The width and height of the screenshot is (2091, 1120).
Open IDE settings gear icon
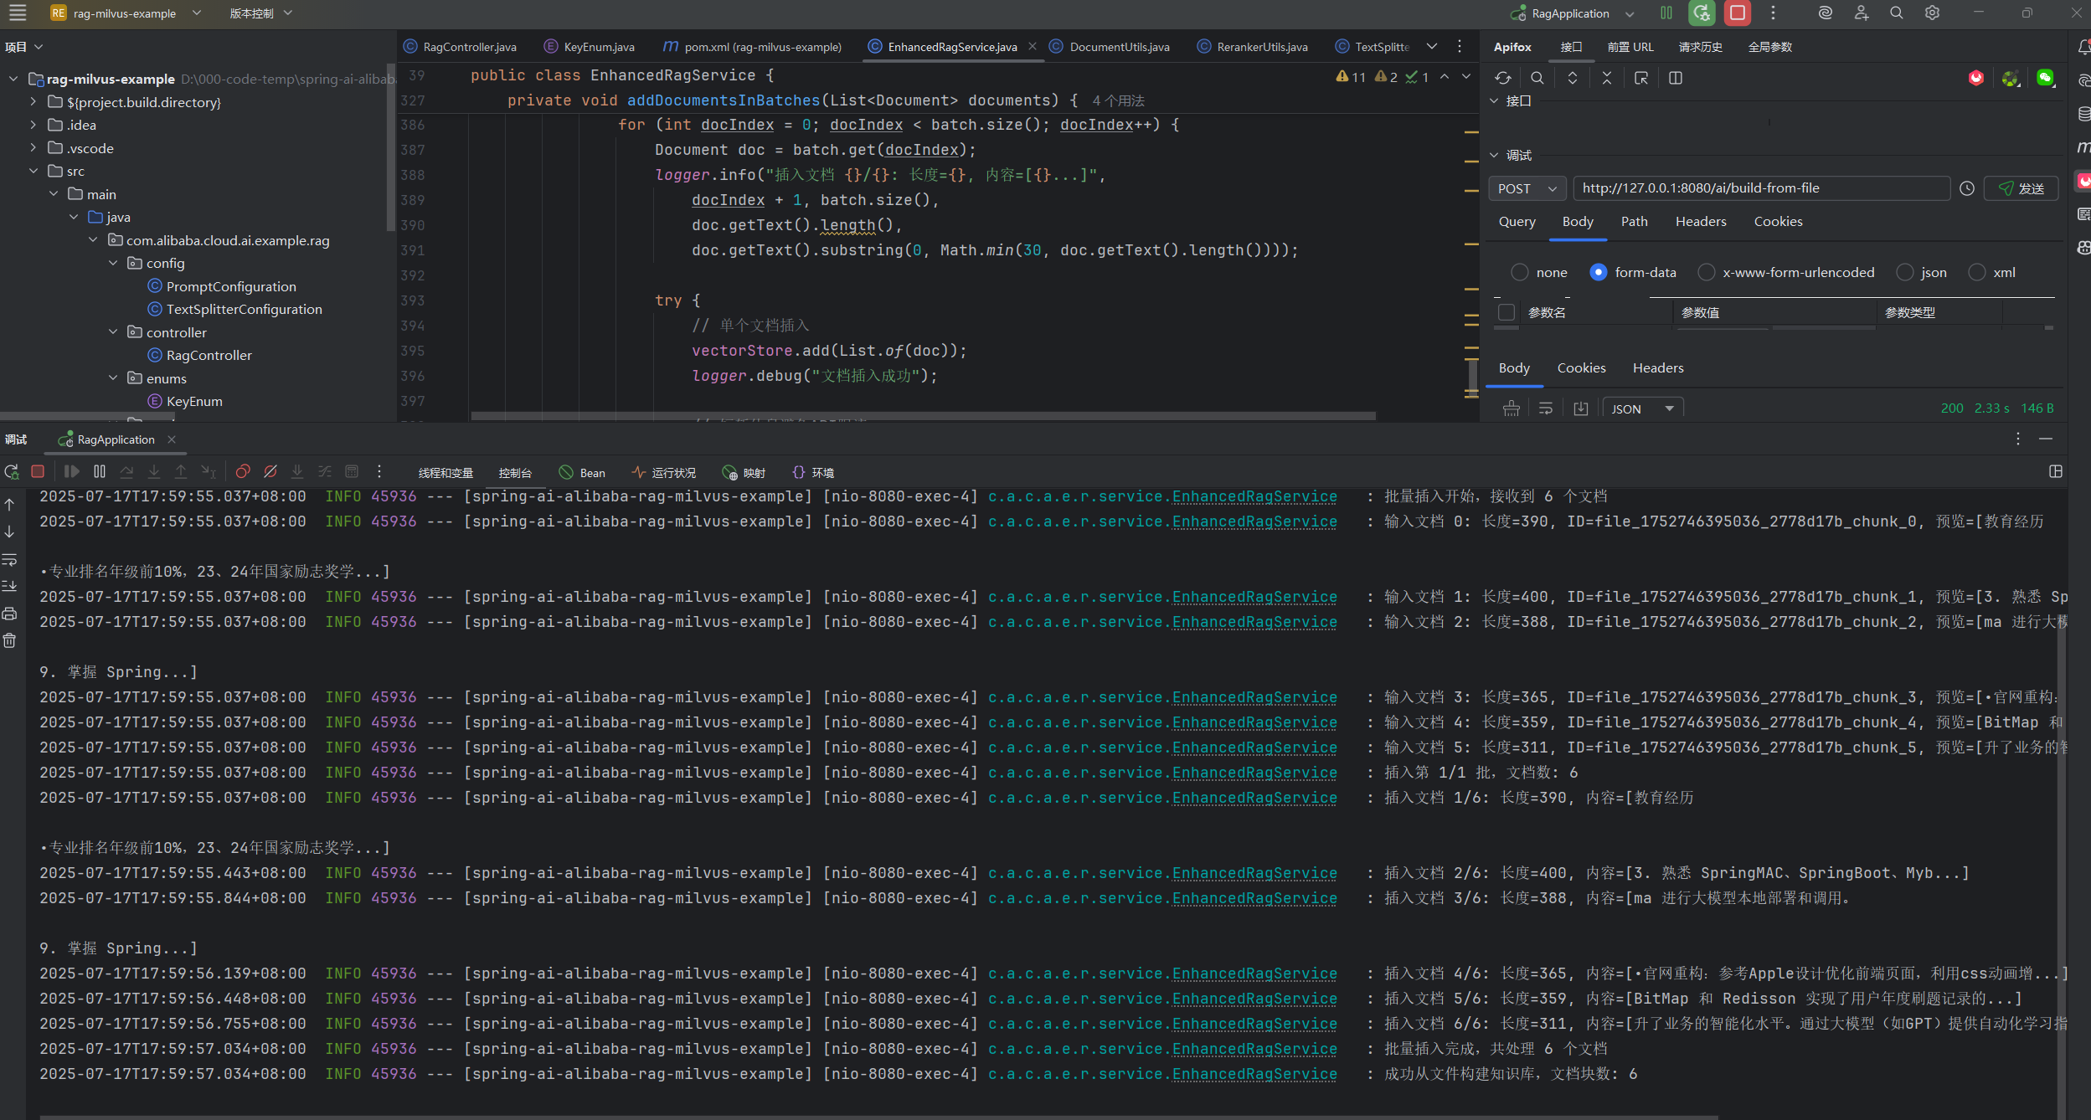[1932, 13]
